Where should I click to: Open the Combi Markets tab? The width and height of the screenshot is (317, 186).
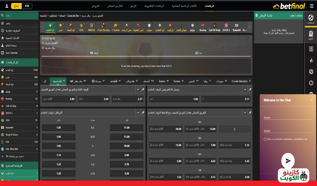click(x=241, y=81)
